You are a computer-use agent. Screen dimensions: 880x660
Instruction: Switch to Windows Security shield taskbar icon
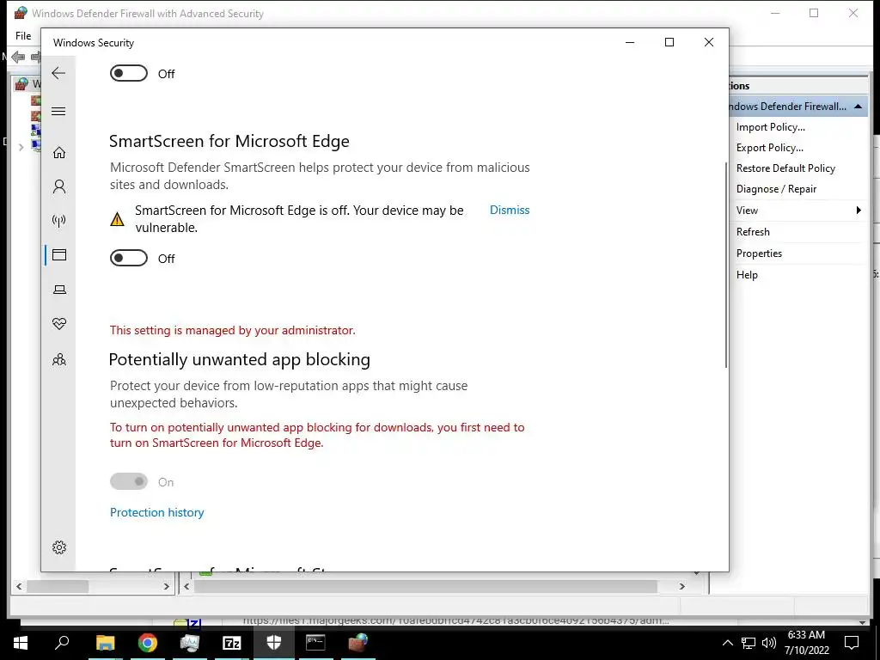click(x=274, y=643)
